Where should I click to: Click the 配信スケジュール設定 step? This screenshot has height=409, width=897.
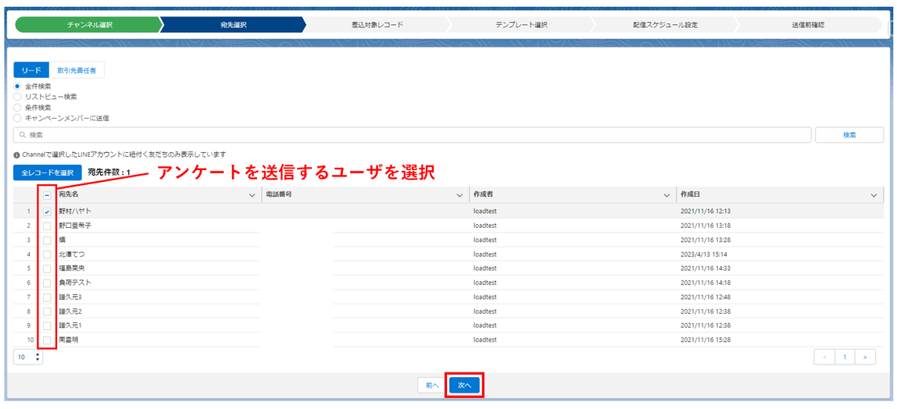[665, 25]
